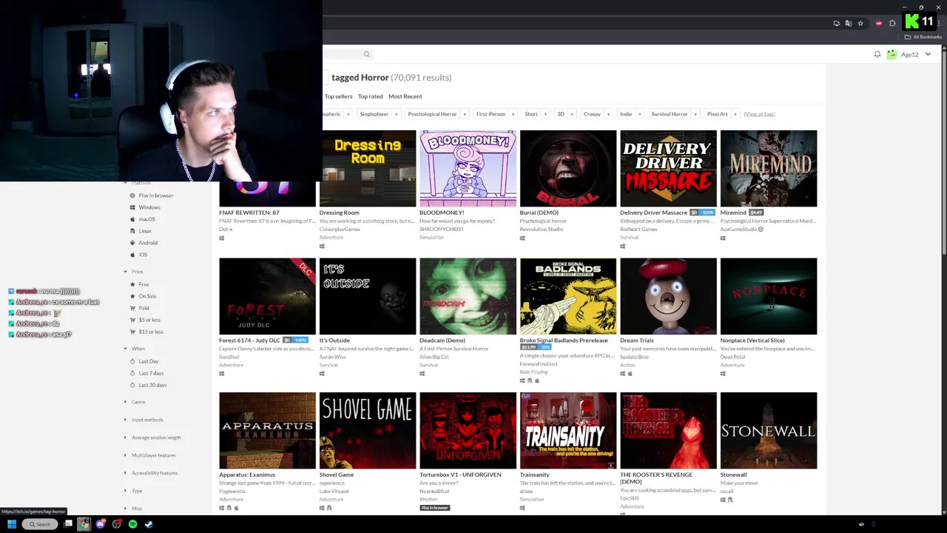Click Play in browser badge under Torturebox
The image size is (947, 533).
tap(435, 508)
